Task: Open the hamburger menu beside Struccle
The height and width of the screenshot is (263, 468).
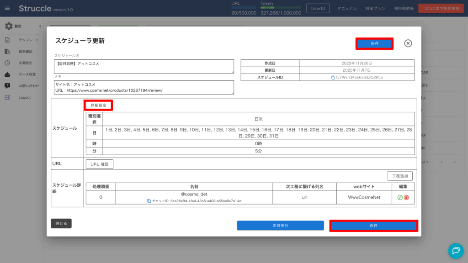Action: [x=7, y=9]
